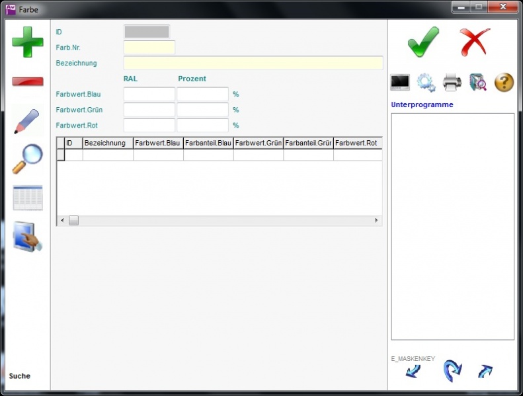Cancel with the red X icon

[475, 42]
